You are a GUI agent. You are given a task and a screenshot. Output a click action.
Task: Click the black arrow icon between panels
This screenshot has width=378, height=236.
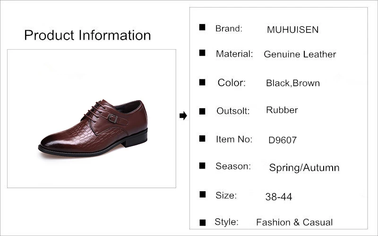point(183,116)
